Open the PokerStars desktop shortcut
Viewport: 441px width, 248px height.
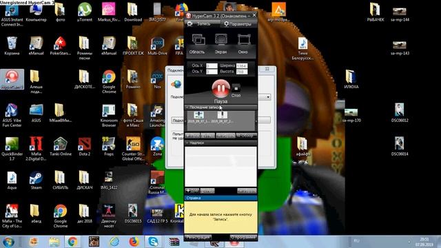pos(60,46)
